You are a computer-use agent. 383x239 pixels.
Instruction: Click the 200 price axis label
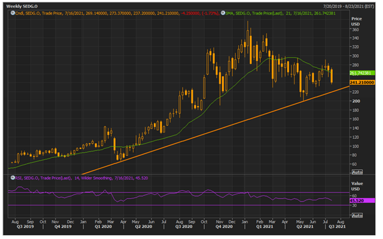coord(356,101)
